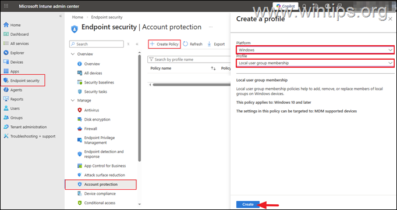Select the Devices icon in sidebar
Viewport: 397px width, 210px height.
[6, 62]
